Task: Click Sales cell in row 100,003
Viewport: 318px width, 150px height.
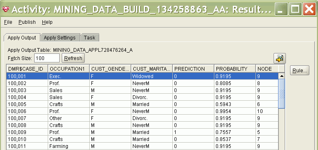Action: coord(69,90)
